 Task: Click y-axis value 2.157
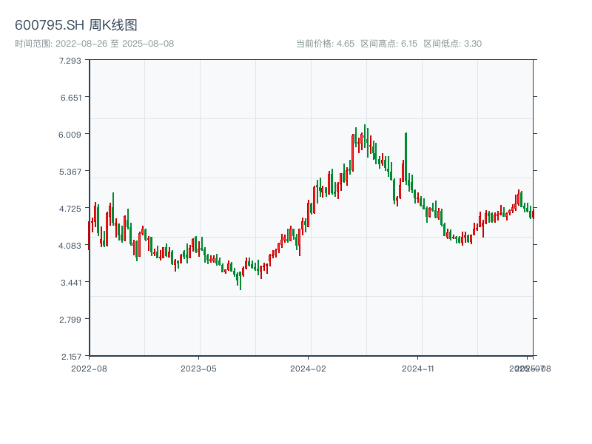click(x=71, y=357)
